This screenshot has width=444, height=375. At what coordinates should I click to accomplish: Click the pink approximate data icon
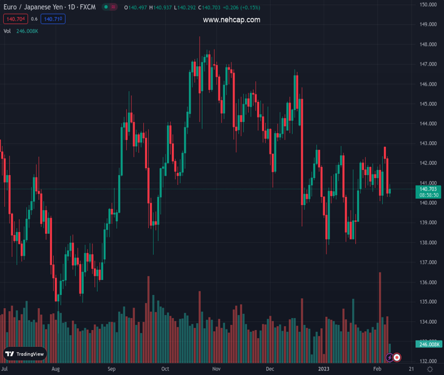(x=113, y=7)
